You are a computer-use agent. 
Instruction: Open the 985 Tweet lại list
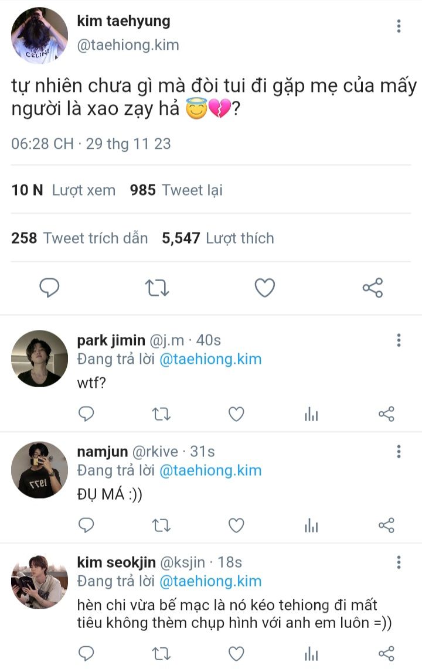(176, 190)
